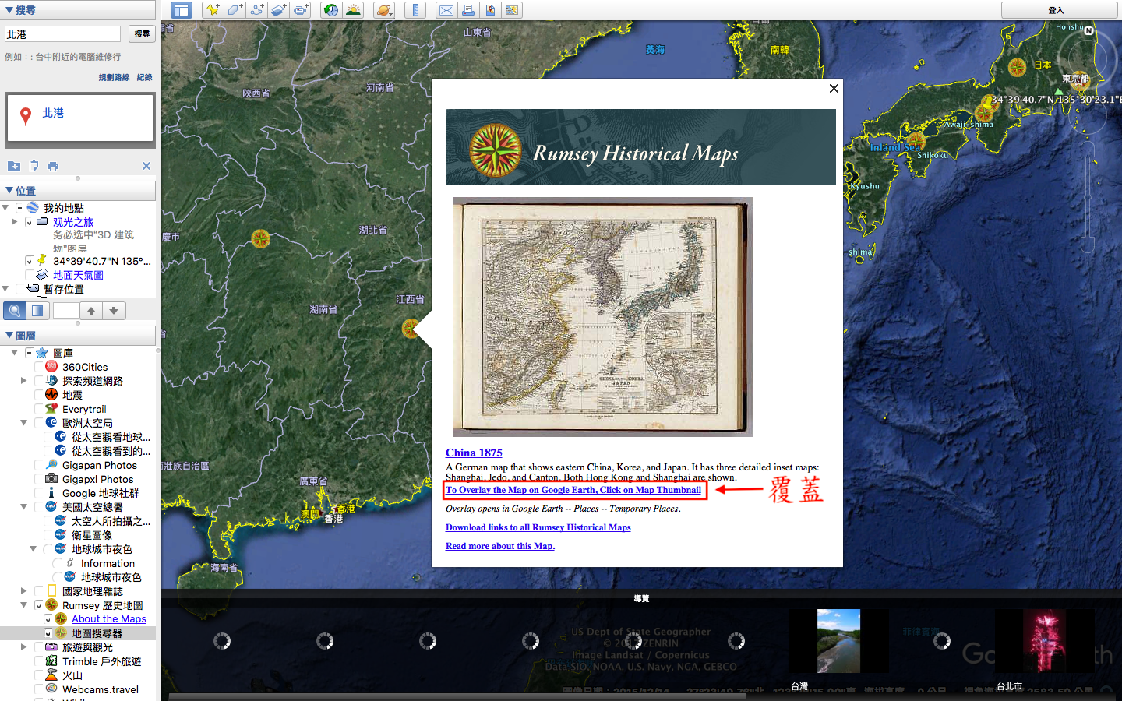Collapse 歐洲太空局 layer group
The width and height of the screenshot is (1122, 701).
click(x=23, y=423)
